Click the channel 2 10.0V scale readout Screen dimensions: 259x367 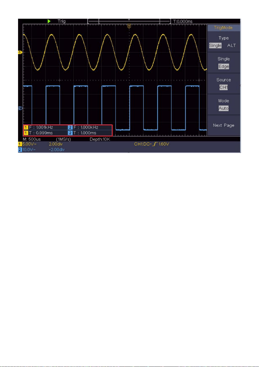29,150
